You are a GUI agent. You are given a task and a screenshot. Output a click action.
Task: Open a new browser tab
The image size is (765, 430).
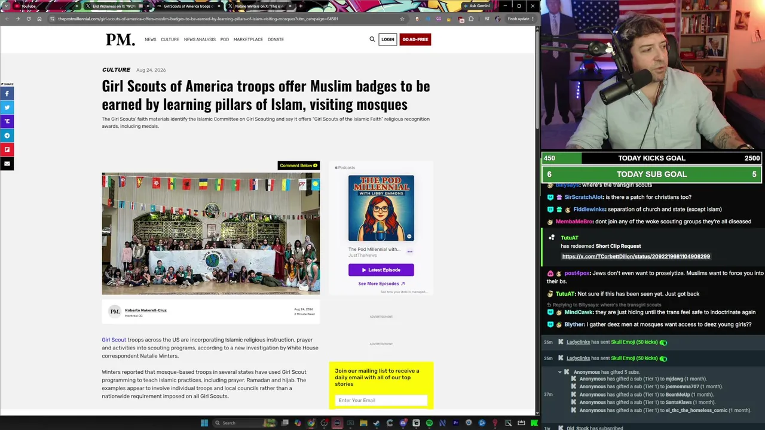tap(301, 6)
